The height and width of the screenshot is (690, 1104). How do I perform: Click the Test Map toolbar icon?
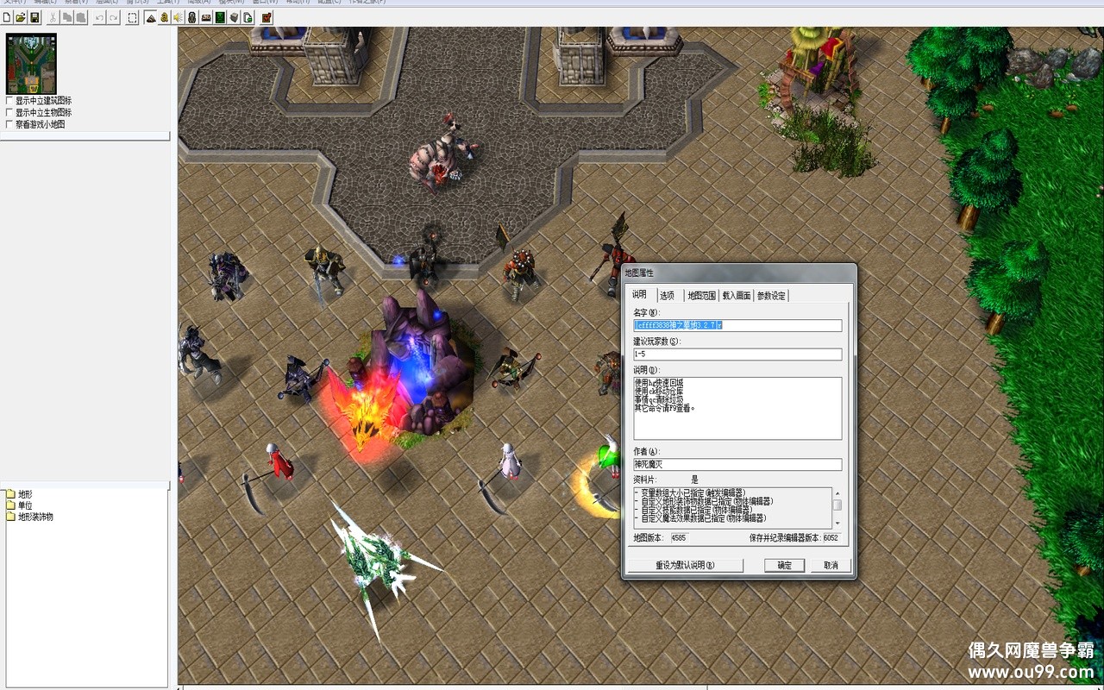click(267, 17)
